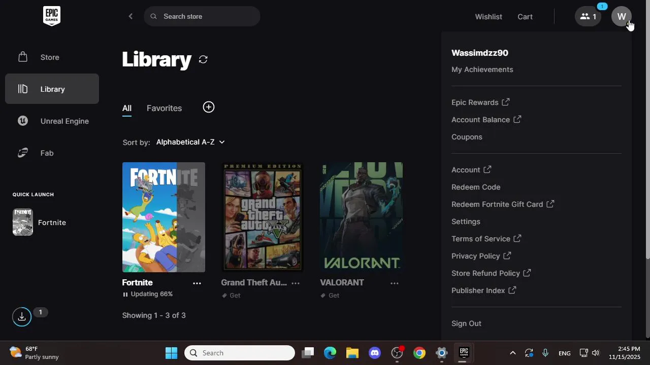
Task: Switch to the All tab
Action: point(127,108)
